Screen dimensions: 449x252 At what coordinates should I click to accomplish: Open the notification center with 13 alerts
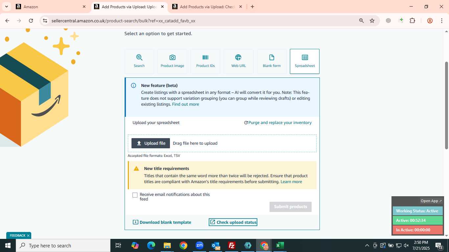click(439, 245)
